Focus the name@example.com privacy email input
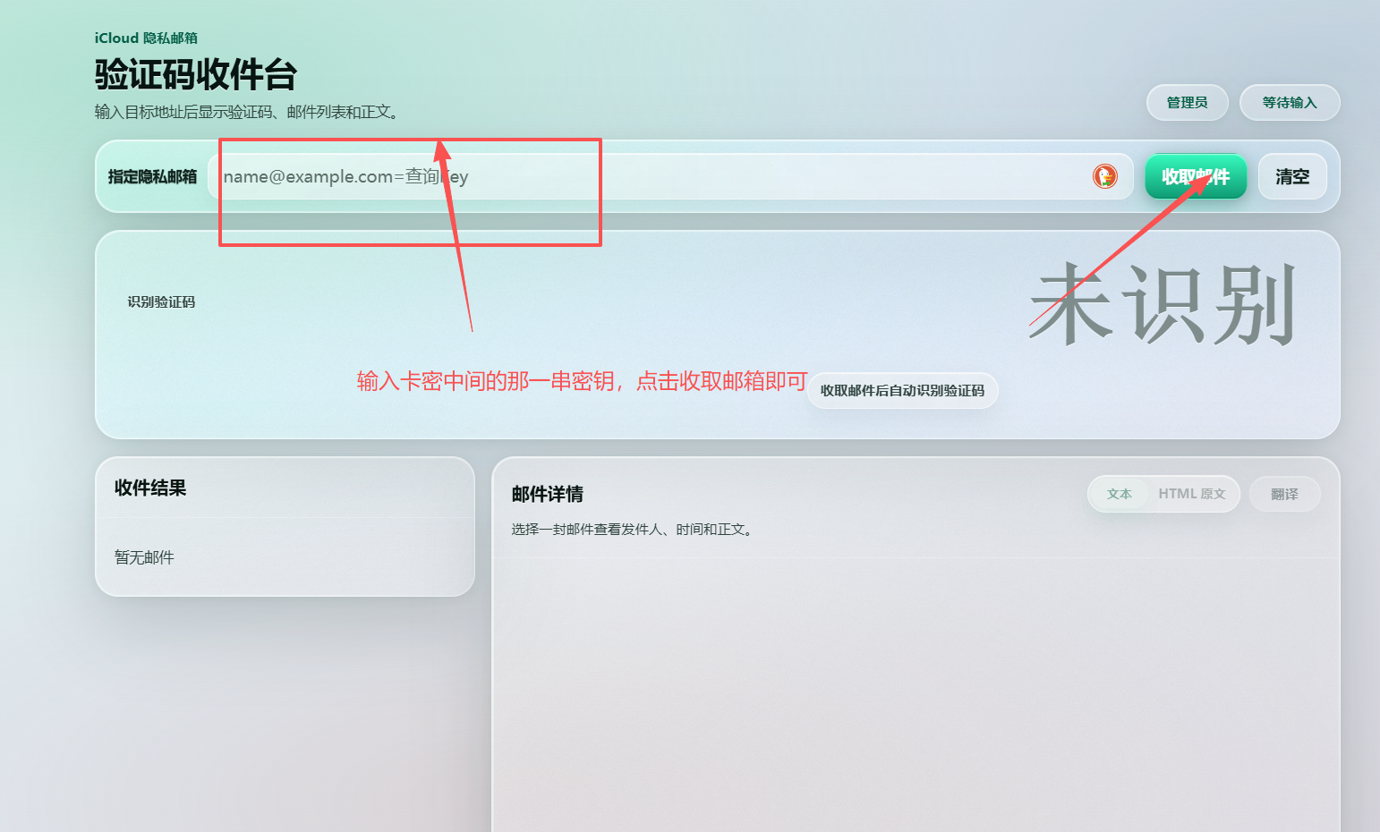Viewport: 1380px width, 832px height. pos(670,176)
